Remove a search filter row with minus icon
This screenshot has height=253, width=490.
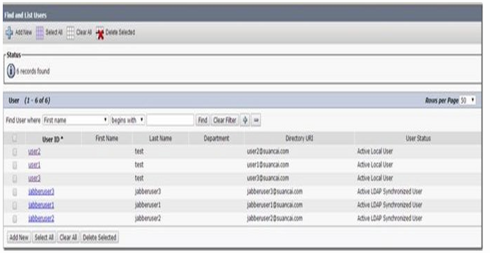pos(256,120)
